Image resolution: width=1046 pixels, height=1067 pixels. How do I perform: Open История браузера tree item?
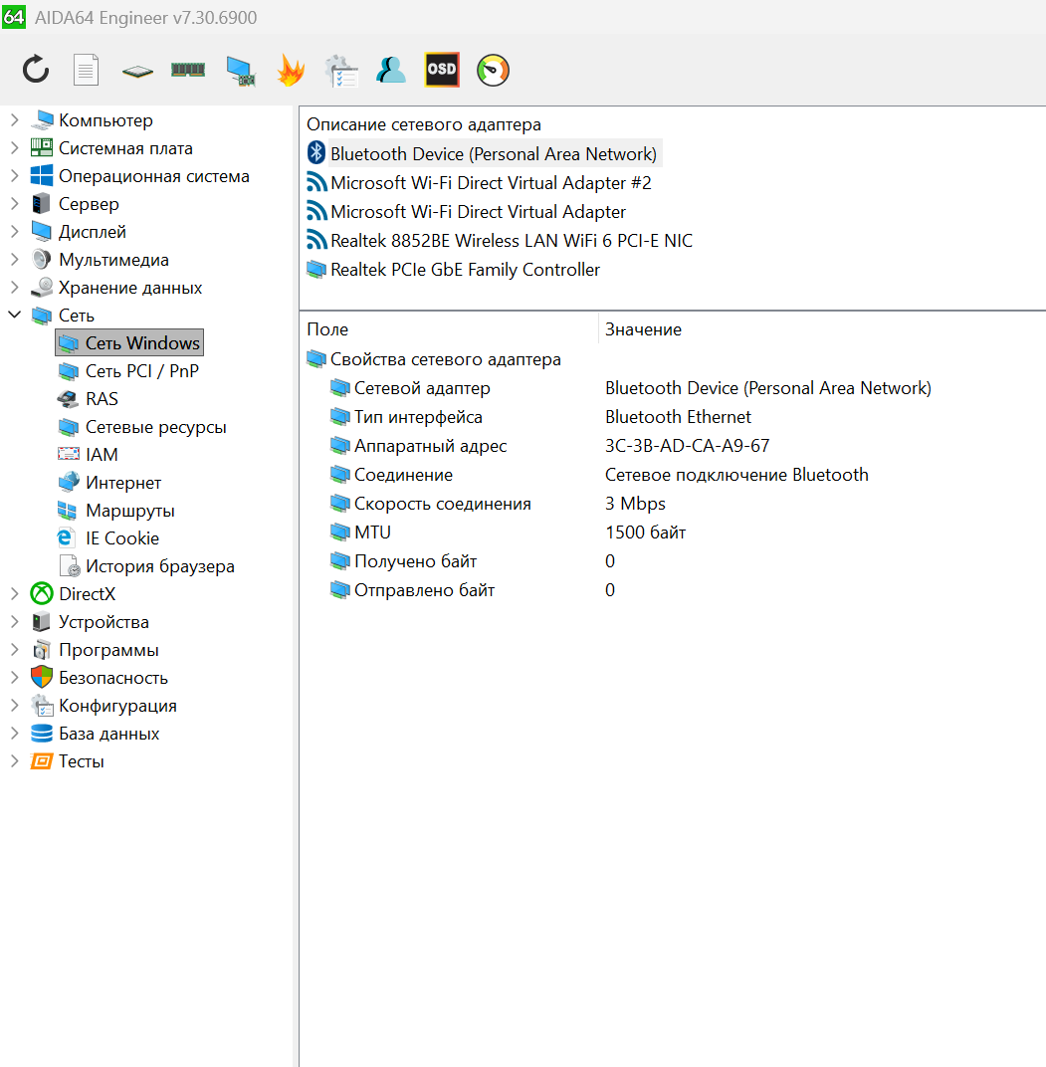pyautogui.click(x=159, y=566)
